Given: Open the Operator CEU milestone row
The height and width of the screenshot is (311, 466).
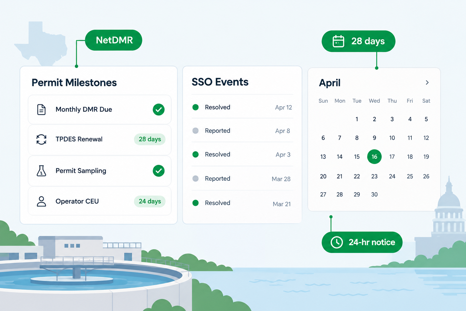Looking at the screenshot, I should (100, 201).
